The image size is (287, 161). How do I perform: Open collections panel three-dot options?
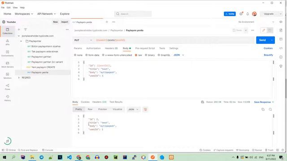[67, 30]
